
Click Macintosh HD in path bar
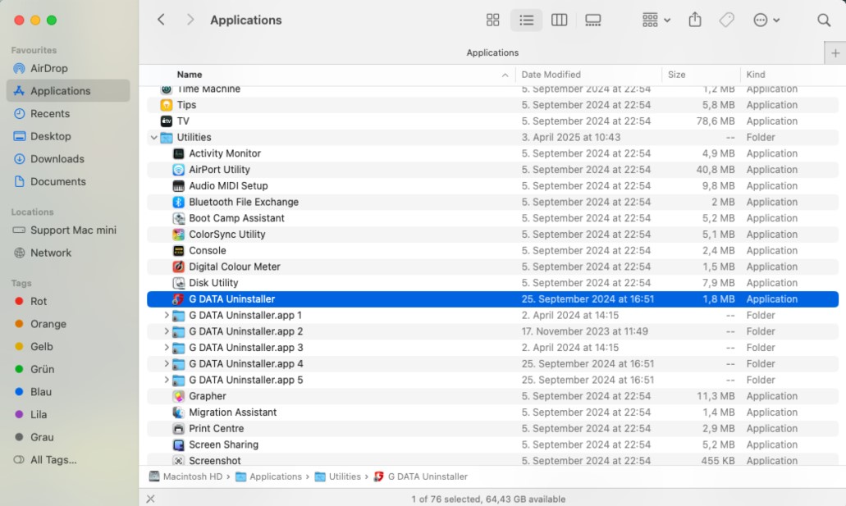(x=186, y=476)
